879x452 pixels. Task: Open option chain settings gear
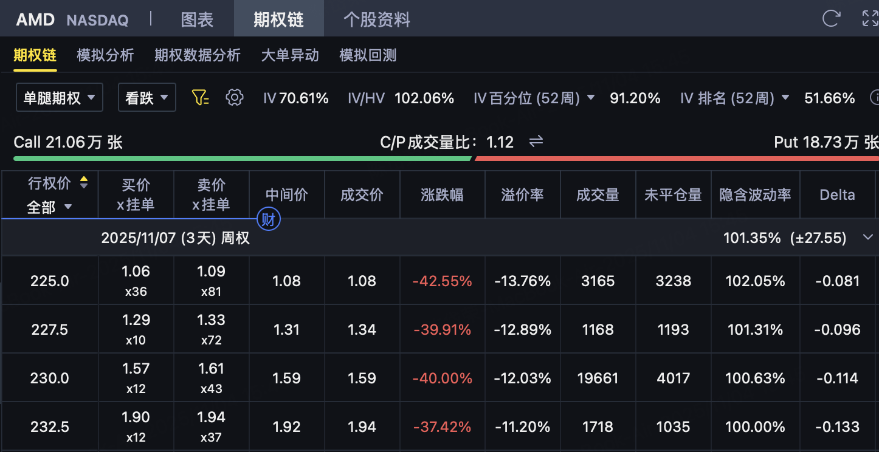click(234, 98)
